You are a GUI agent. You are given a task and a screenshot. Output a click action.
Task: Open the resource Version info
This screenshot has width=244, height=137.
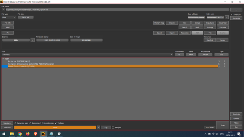coord(222,40)
